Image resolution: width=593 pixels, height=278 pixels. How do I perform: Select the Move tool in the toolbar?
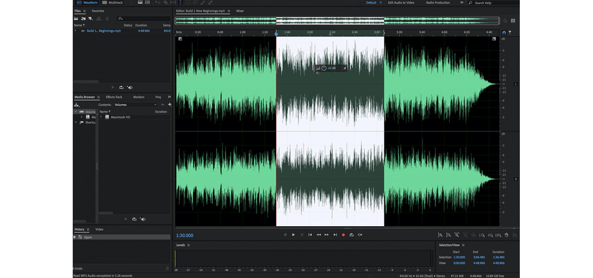pos(158,2)
